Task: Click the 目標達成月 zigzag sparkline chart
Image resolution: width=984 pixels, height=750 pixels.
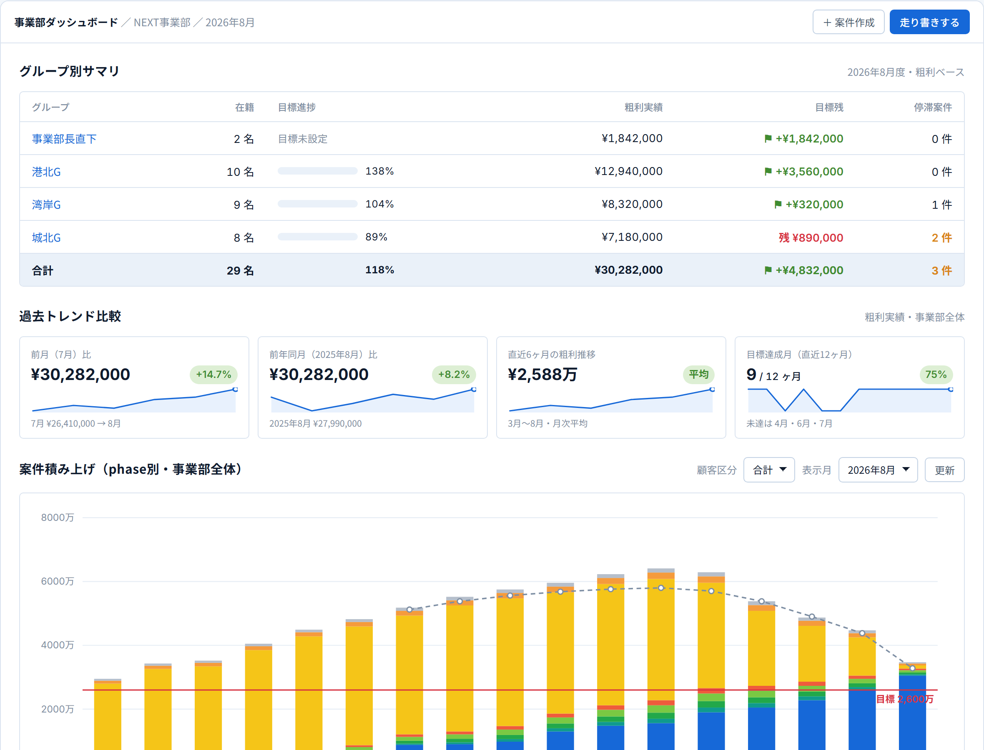Action: 850,400
